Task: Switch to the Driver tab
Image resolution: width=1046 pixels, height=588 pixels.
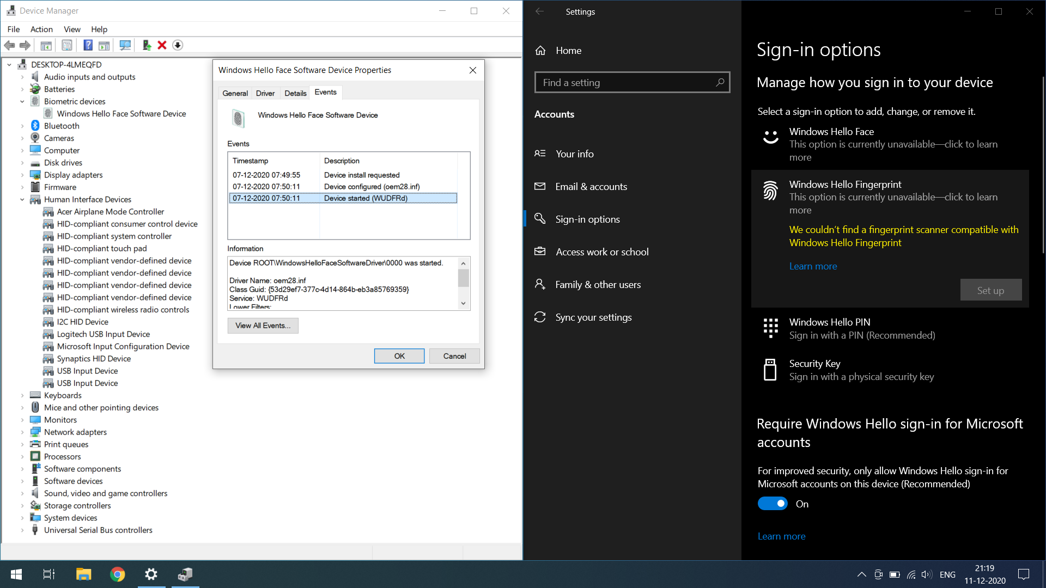Action: tap(265, 93)
